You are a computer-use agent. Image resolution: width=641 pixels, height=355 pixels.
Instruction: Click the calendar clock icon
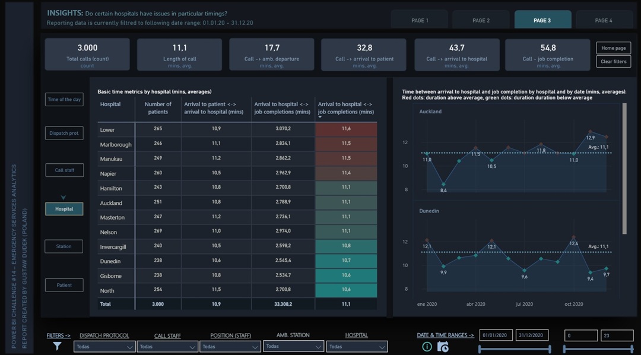pyautogui.click(x=442, y=347)
